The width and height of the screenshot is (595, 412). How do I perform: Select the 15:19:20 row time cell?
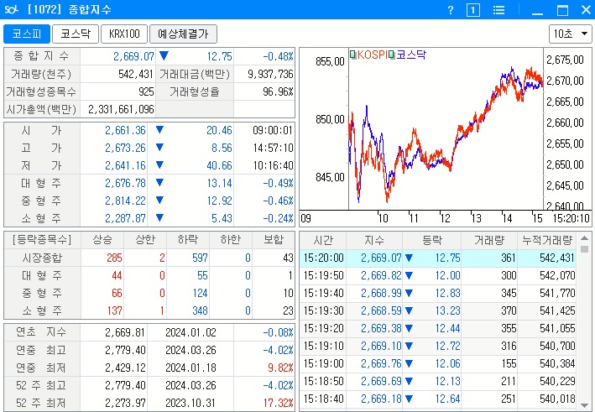[323, 328]
